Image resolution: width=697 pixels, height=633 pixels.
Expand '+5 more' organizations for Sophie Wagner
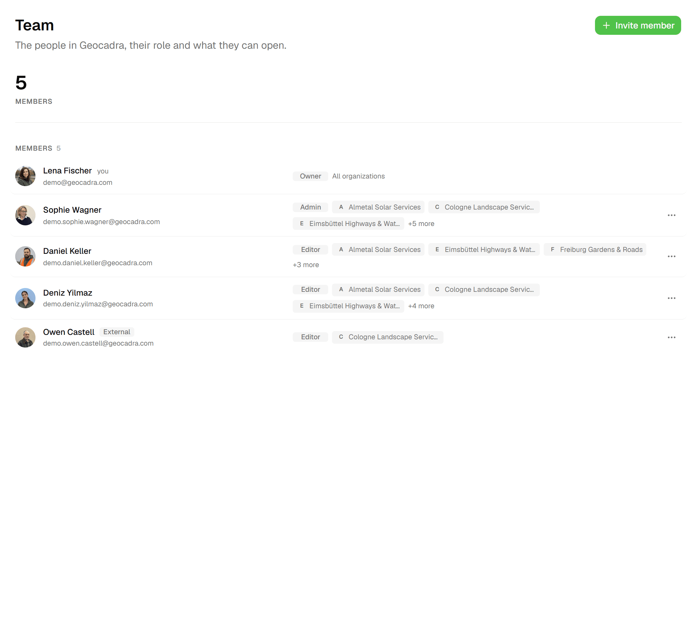click(x=421, y=223)
